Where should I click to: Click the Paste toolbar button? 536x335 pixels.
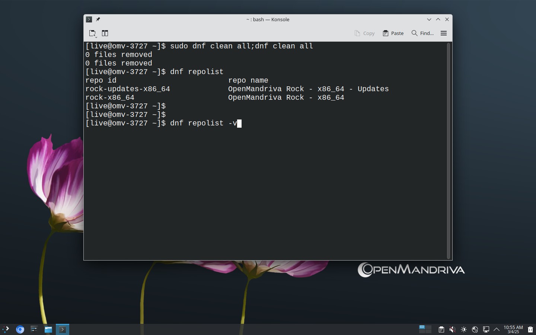(393, 33)
